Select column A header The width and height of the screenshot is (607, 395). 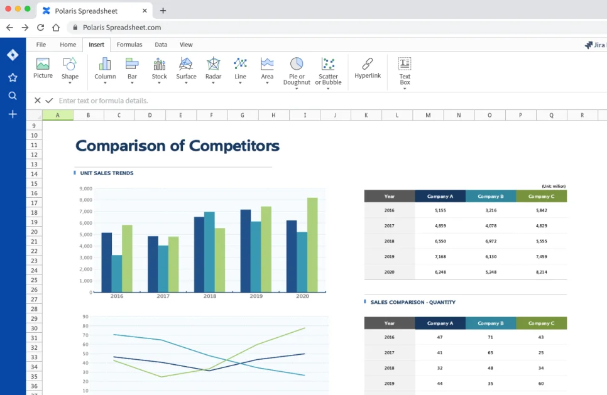coord(58,116)
